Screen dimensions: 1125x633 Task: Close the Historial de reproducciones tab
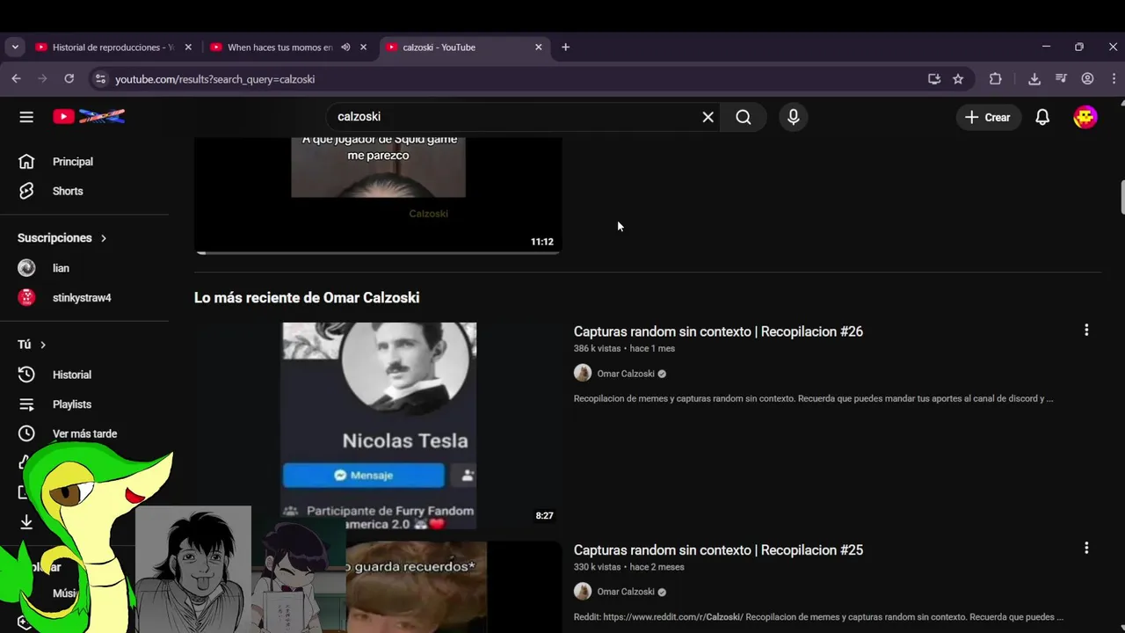pos(188,47)
